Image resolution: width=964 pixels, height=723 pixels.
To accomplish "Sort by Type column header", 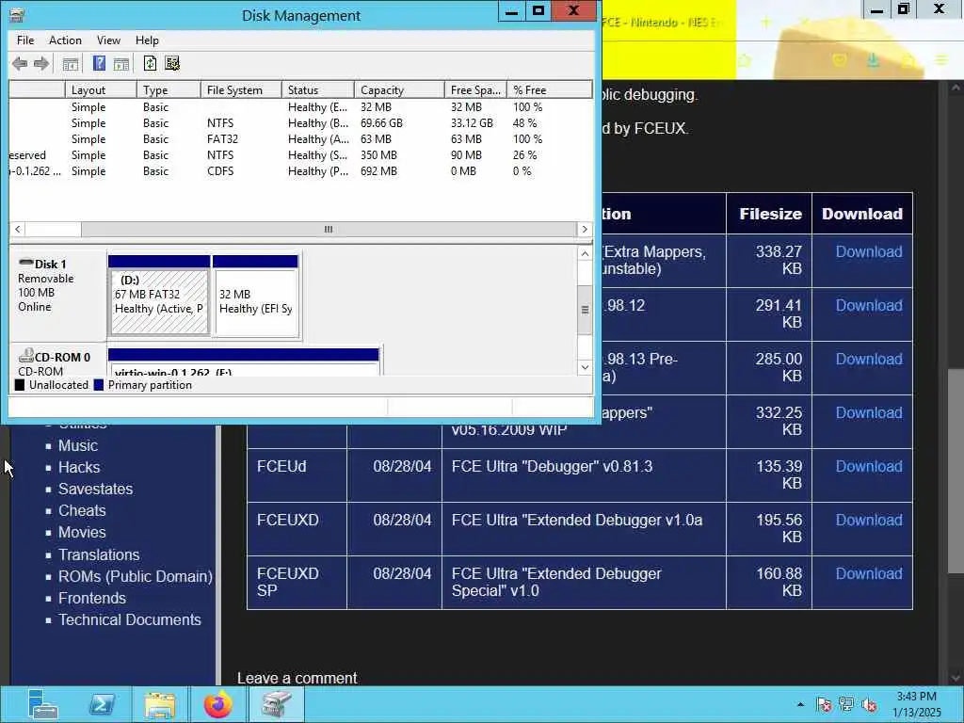I will tap(169, 89).
